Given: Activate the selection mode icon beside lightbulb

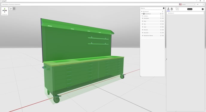Looking at the screenshot, I should (14, 9).
